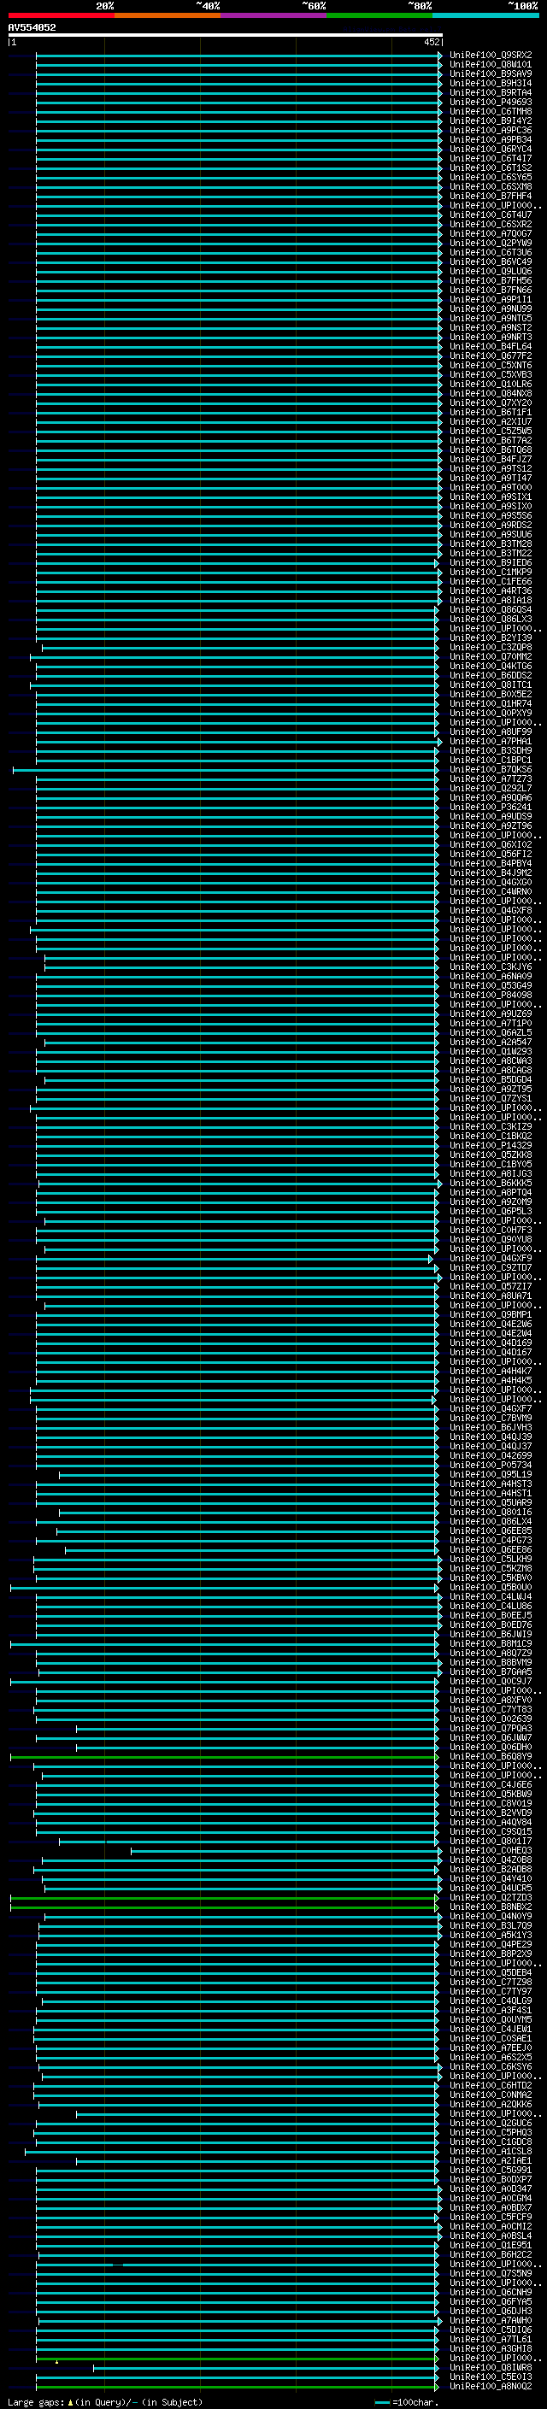This screenshot has height=2409, width=547.
Task: Click the alignment bar for UniRef100_Q9SRX2
Action: pos(238,56)
